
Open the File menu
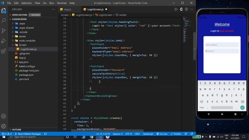coord(9,3)
